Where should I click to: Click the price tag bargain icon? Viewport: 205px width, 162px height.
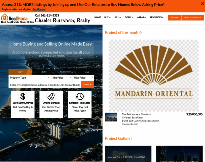tap(51, 96)
